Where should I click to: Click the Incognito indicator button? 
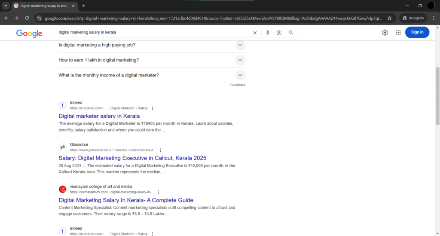click(413, 18)
